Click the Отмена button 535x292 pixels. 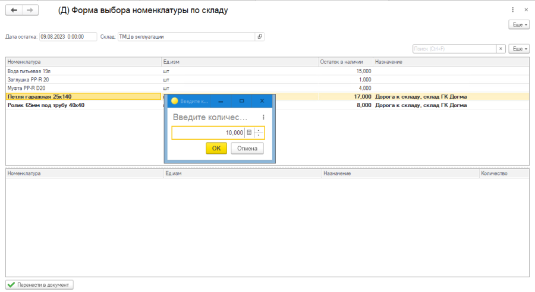coord(247,148)
